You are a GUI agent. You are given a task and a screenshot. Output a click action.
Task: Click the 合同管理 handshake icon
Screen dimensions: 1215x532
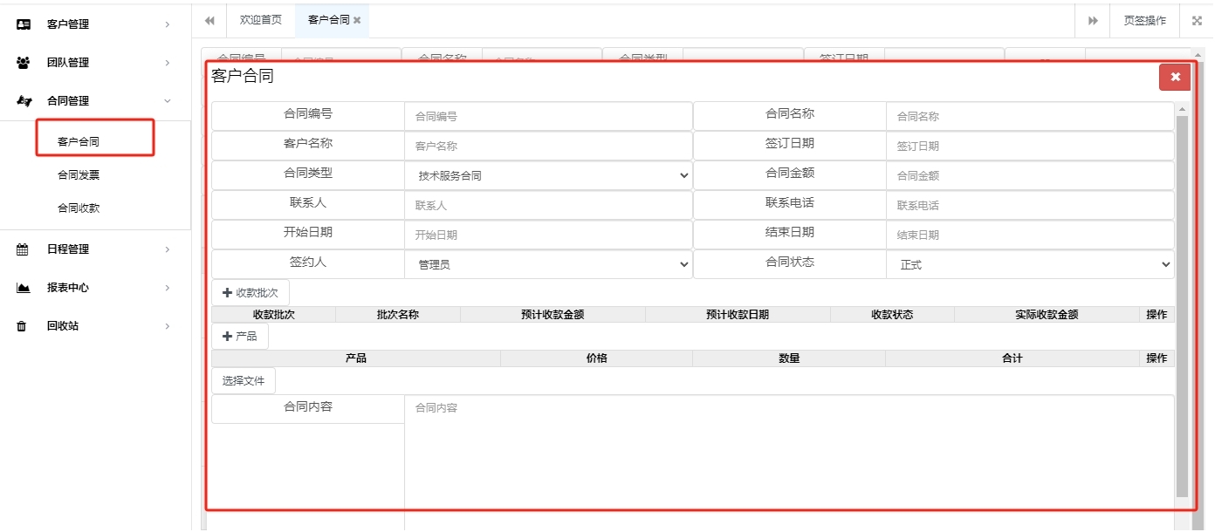click(x=25, y=100)
